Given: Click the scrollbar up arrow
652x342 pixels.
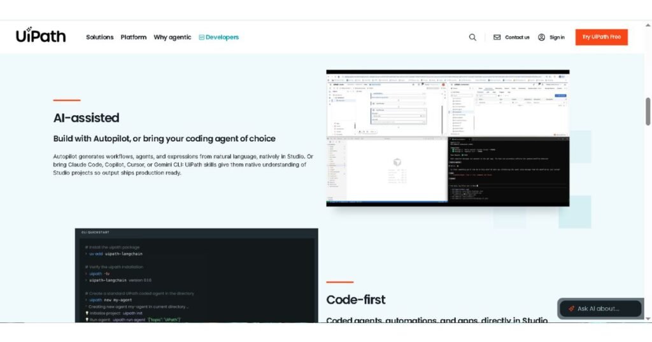Looking at the screenshot, I should click(648, 25).
